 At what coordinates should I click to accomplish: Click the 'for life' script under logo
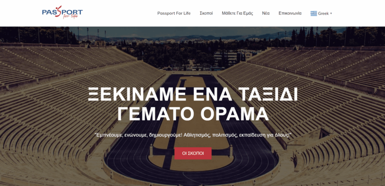[x=70, y=16]
